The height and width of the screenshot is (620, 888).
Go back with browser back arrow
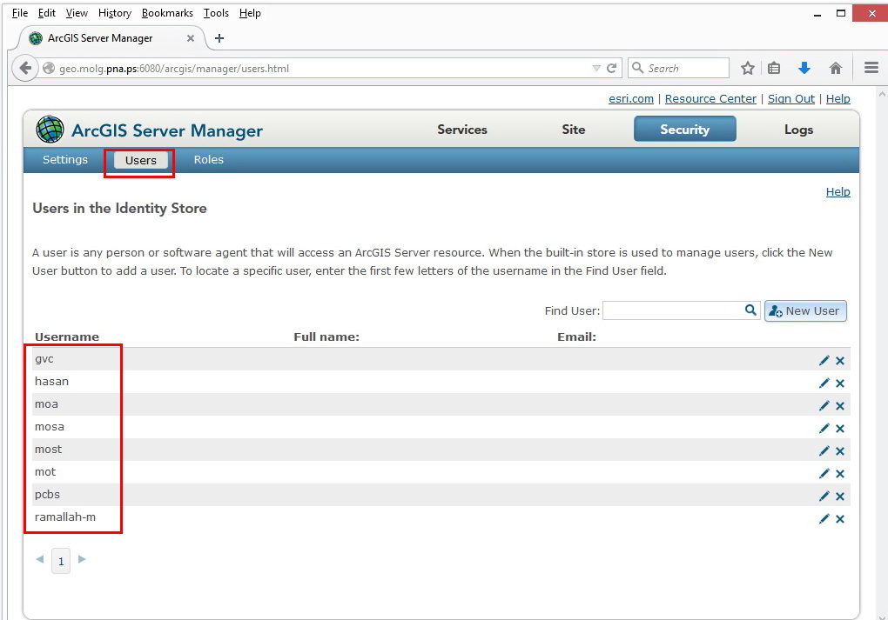(25, 69)
